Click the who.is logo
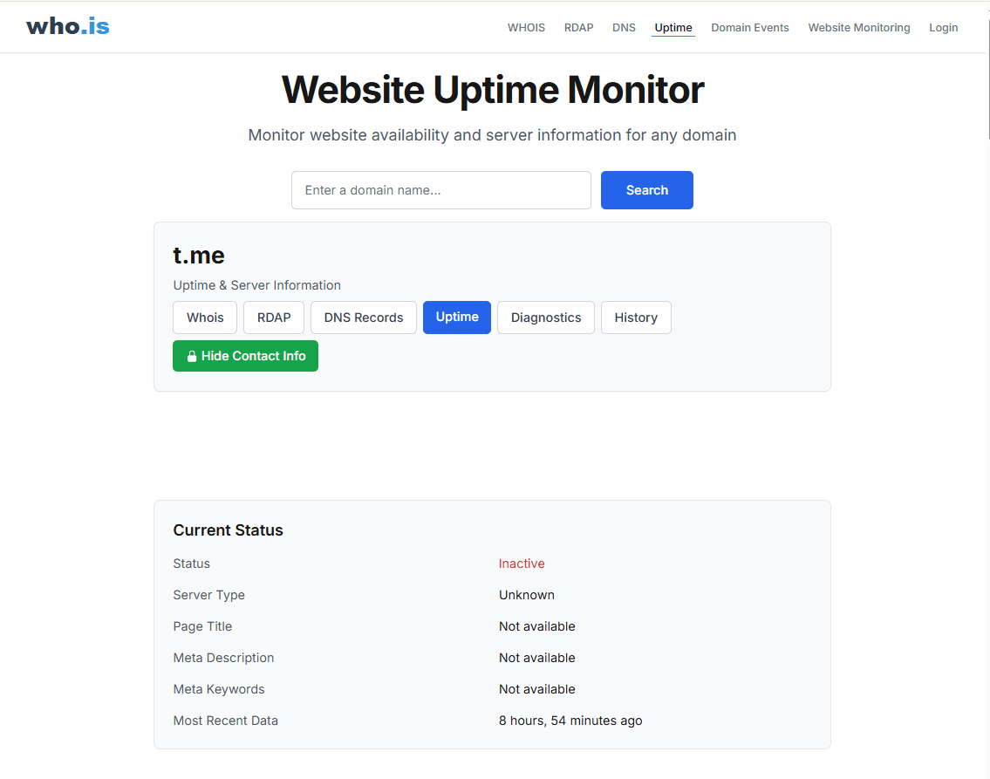Viewport: 990px width, 779px height. [67, 26]
